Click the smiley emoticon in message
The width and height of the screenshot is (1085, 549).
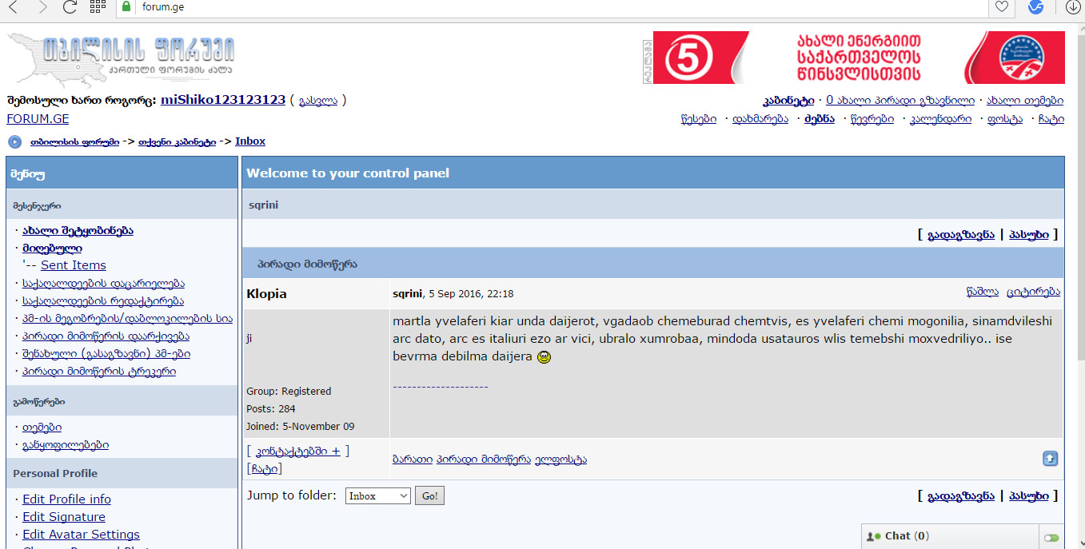(544, 357)
